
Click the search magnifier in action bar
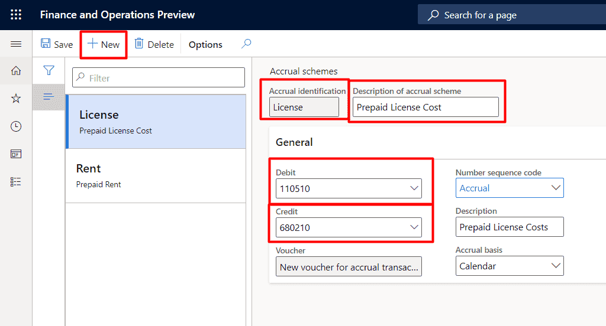click(x=246, y=44)
